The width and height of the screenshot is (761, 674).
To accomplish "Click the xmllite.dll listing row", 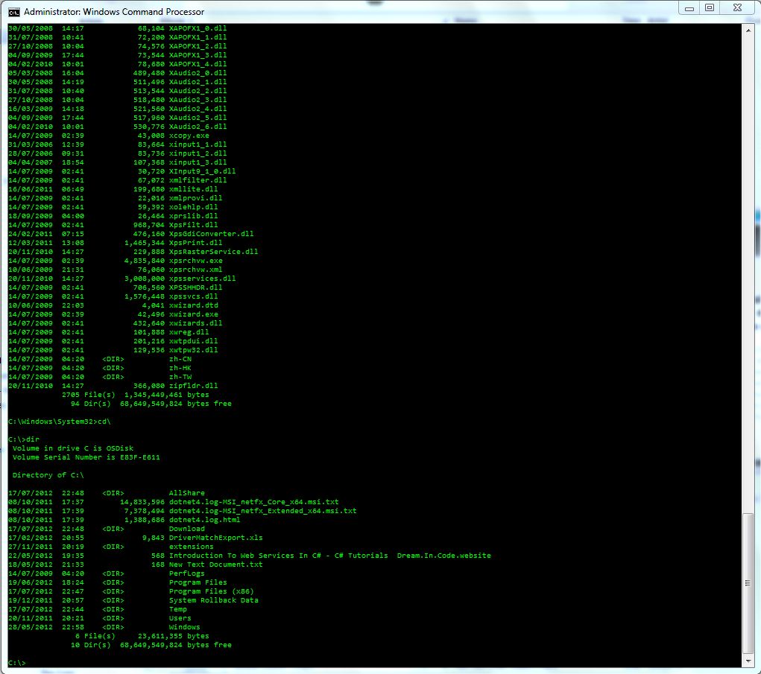I will pos(113,190).
